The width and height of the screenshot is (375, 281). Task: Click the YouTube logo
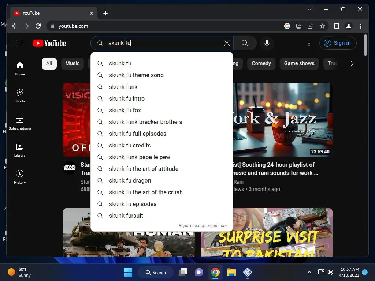tap(49, 43)
